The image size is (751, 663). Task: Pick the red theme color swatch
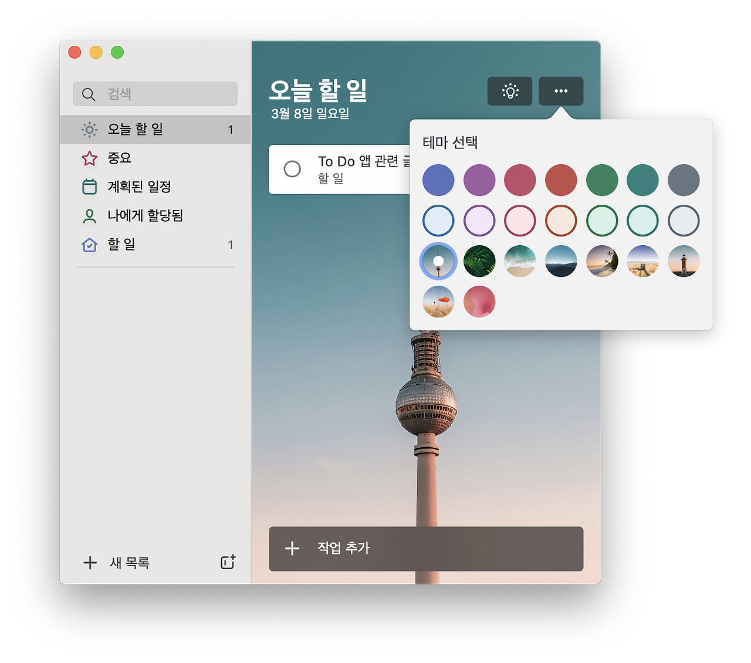pyautogui.click(x=560, y=180)
